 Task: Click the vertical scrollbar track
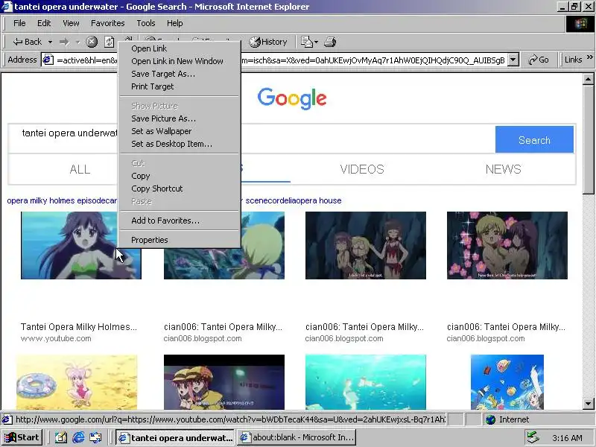click(588, 297)
